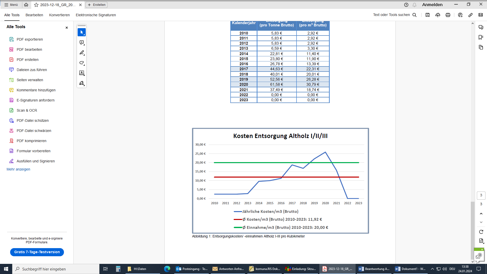Open PDF exportieren tool

(30, 39)
